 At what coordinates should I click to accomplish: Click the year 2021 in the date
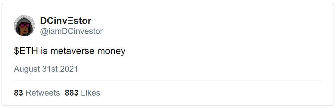point(69,69)
